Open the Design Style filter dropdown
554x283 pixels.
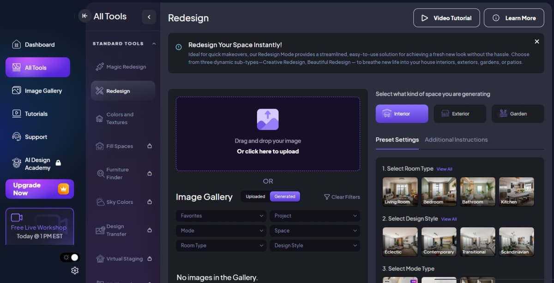315,246
